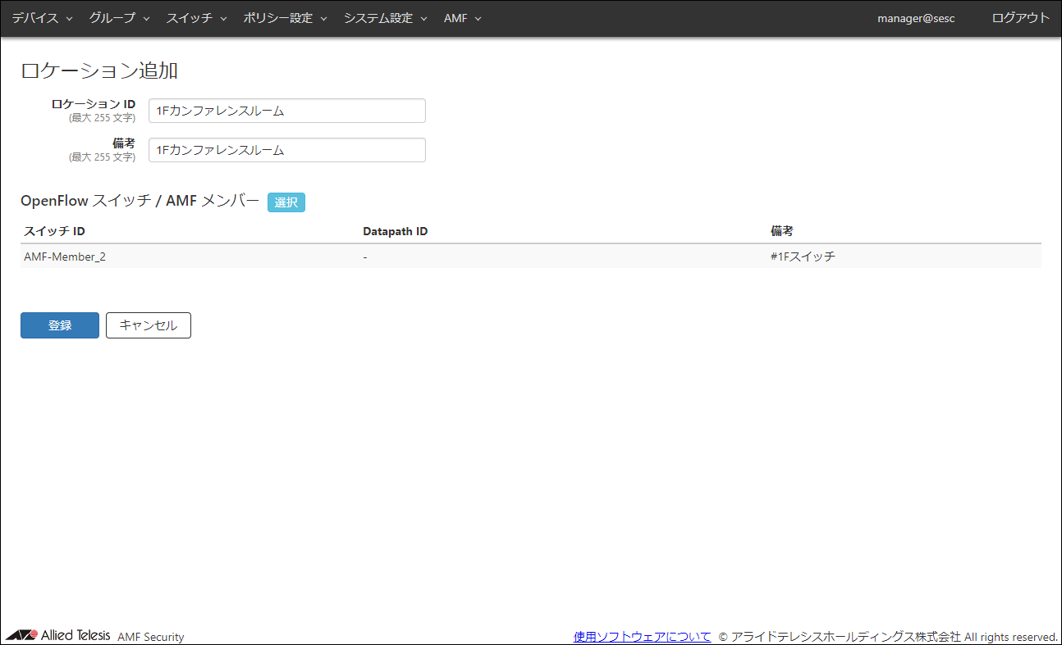Focus the 備考 text field
Screen dimensions: 1062x645
[286, 150]
